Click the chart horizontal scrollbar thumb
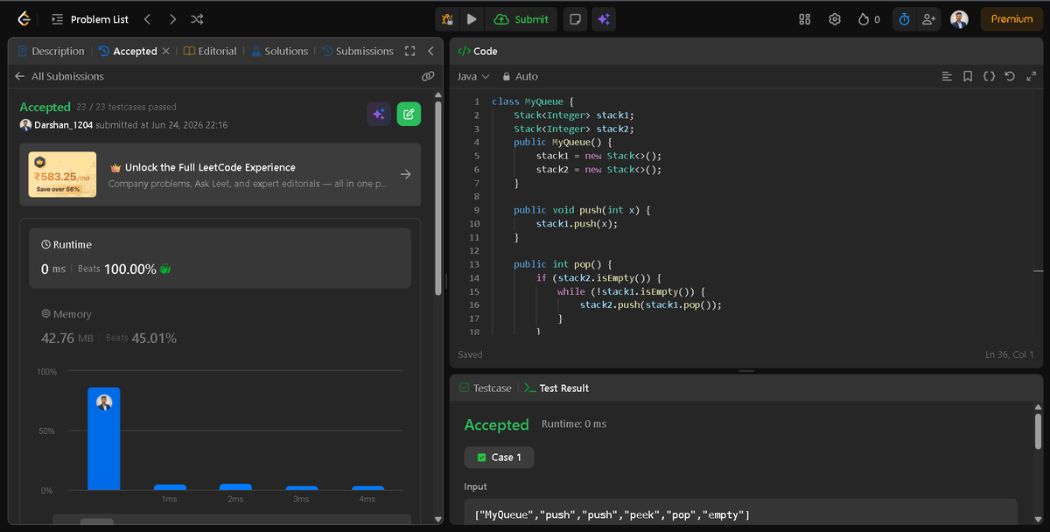1050x532 pixels. [97, 521]
